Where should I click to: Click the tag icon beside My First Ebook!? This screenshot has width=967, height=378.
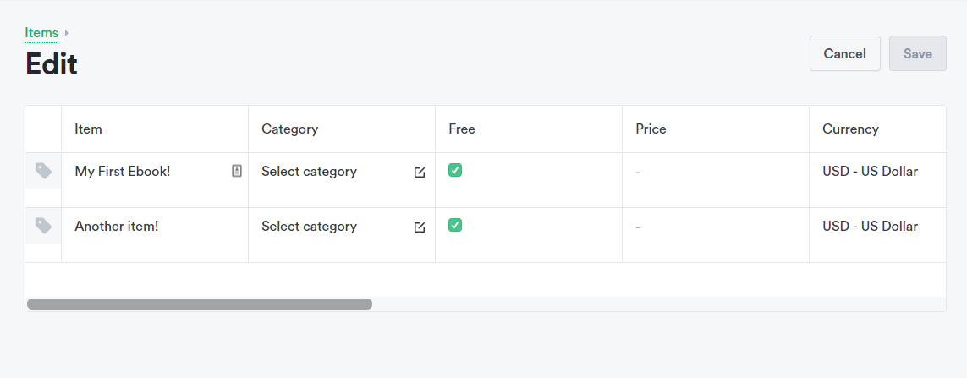(x=43, y=171)
